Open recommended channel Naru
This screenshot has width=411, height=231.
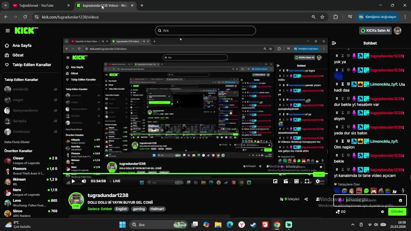click(x=31, y=192)
